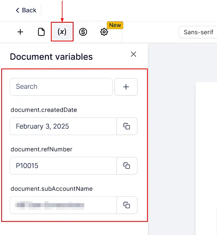Click the Document variables heading
Viewport: 217px width, 235px height.
[x=51, y=57]
